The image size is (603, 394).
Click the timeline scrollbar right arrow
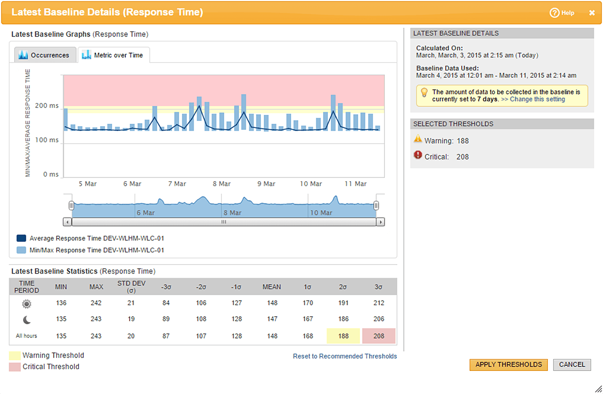(381, 222)
